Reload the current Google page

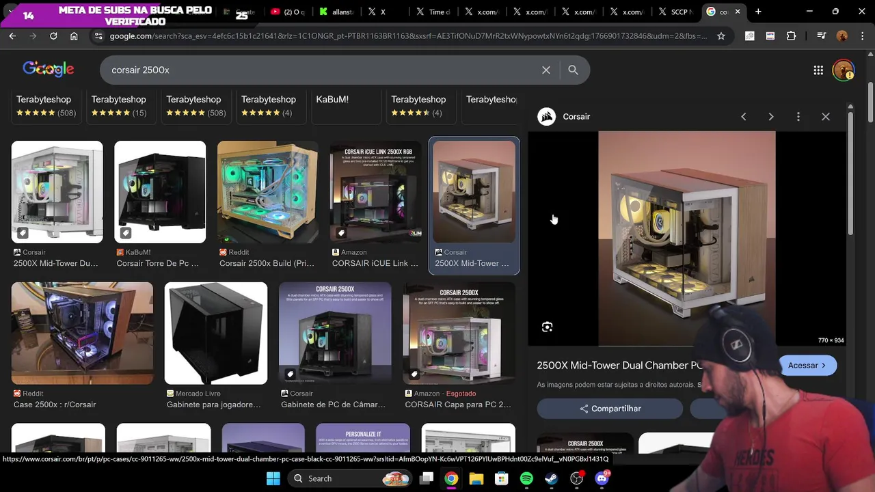click(53, 36)
